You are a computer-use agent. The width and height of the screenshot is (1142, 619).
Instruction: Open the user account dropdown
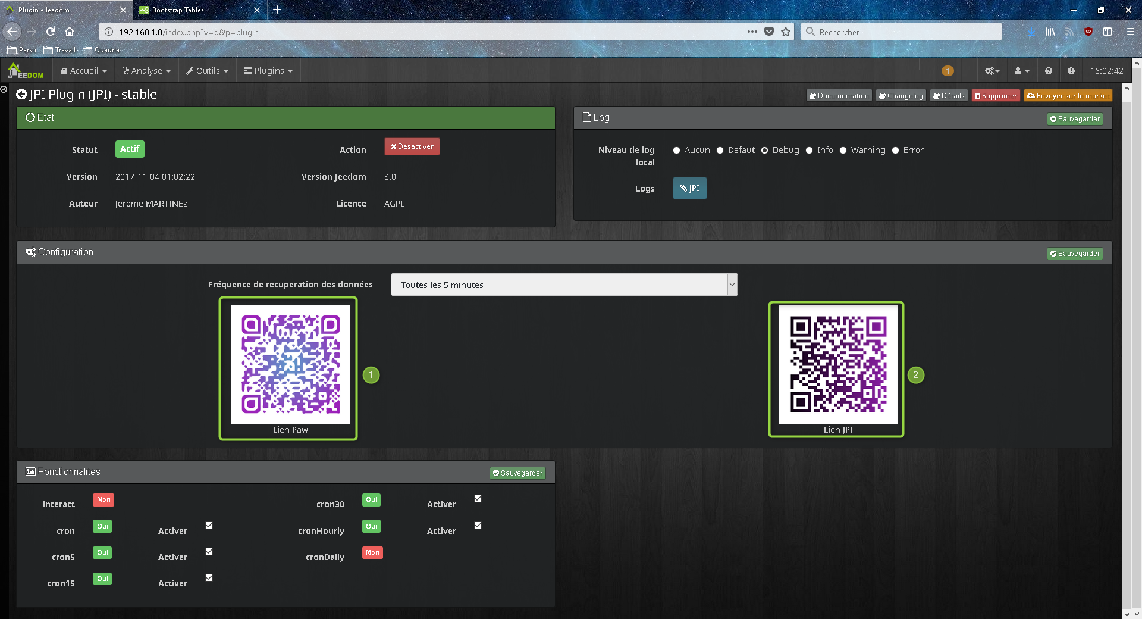pyautogui.click(x=1021, y=70)
